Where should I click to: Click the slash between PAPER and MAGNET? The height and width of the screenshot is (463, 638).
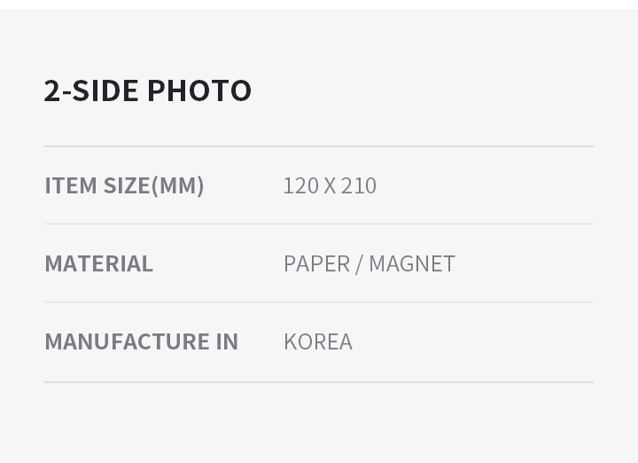[359, 263]
